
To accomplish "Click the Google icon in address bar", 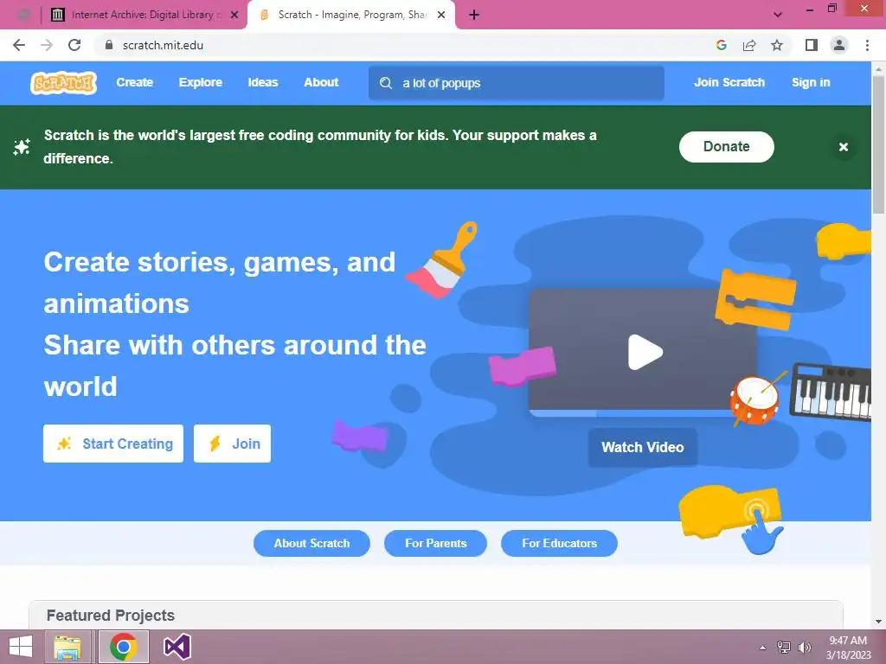I will pyautogui.click(x=721, y=45).
